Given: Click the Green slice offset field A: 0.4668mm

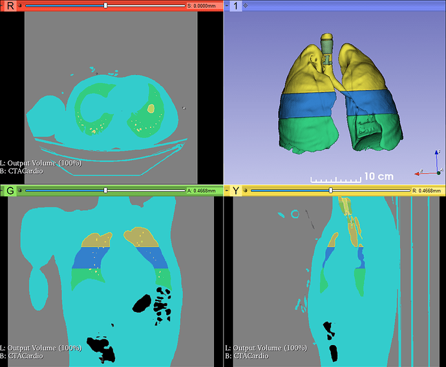Looking at the screenshot, I should [204, 191].
